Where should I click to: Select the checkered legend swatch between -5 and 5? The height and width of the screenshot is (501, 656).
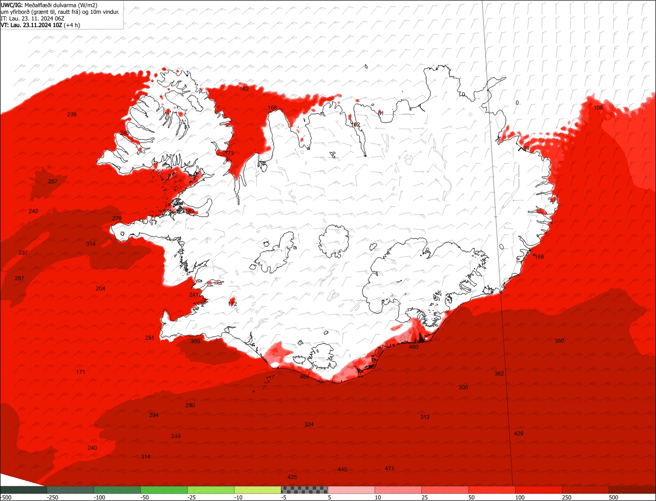[x=304, y=490]
